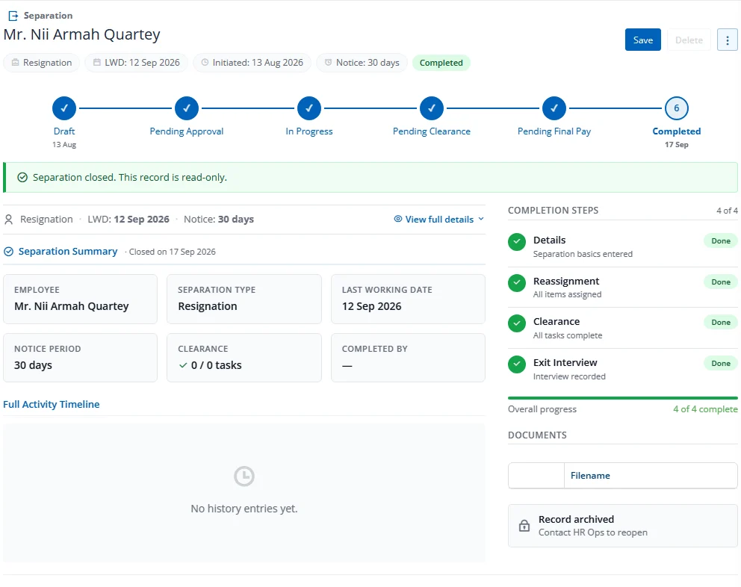
Task: Select the Reassignment completion step checkmark
Action: coord(517,283)
